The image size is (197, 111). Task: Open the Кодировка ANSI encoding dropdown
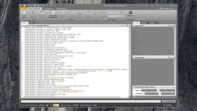pos(168,9)
